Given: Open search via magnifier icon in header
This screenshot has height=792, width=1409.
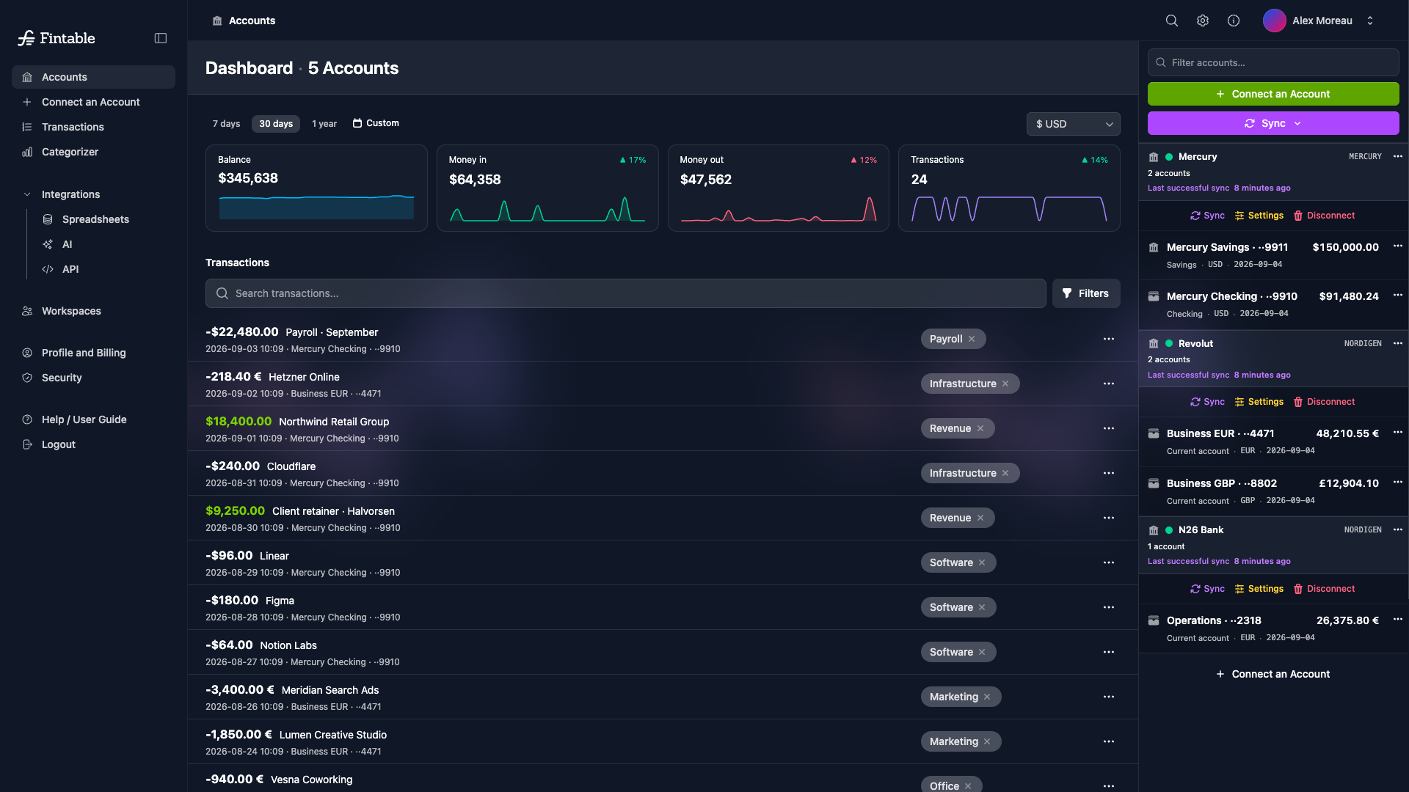Looking at the screenshot, I should tap(1172, 21).
